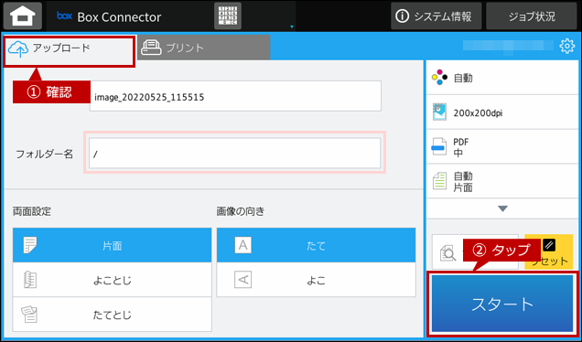This screenshot has width=582, height=342.
Task: Expand more settings with down arrow
Action: coord(502,208)
